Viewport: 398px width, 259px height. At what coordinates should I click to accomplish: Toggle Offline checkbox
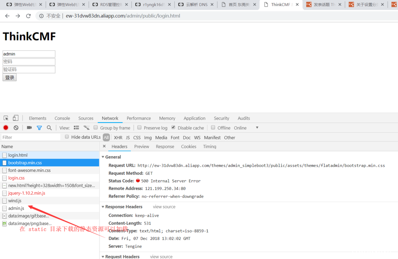point(213,127)
